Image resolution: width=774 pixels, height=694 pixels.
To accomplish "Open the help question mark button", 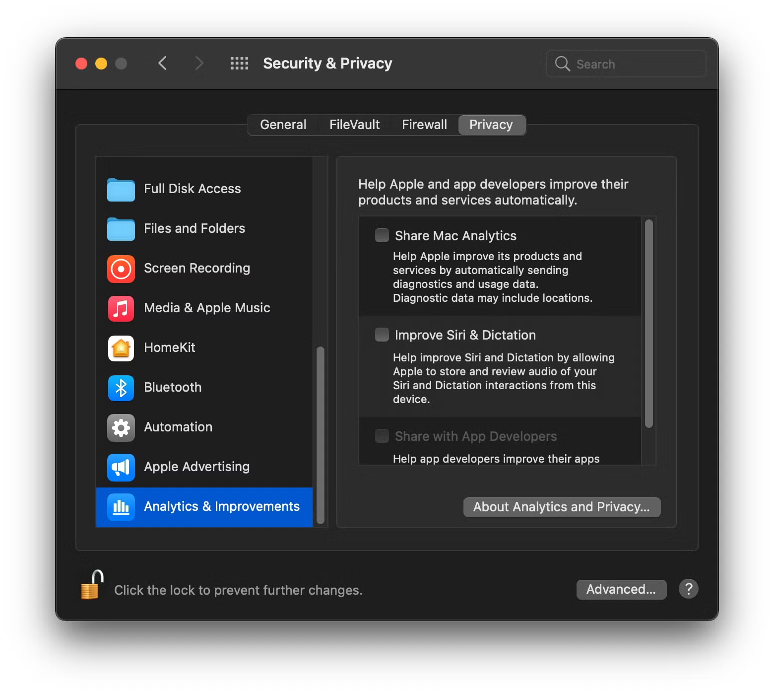I will [x=689, y=589].
